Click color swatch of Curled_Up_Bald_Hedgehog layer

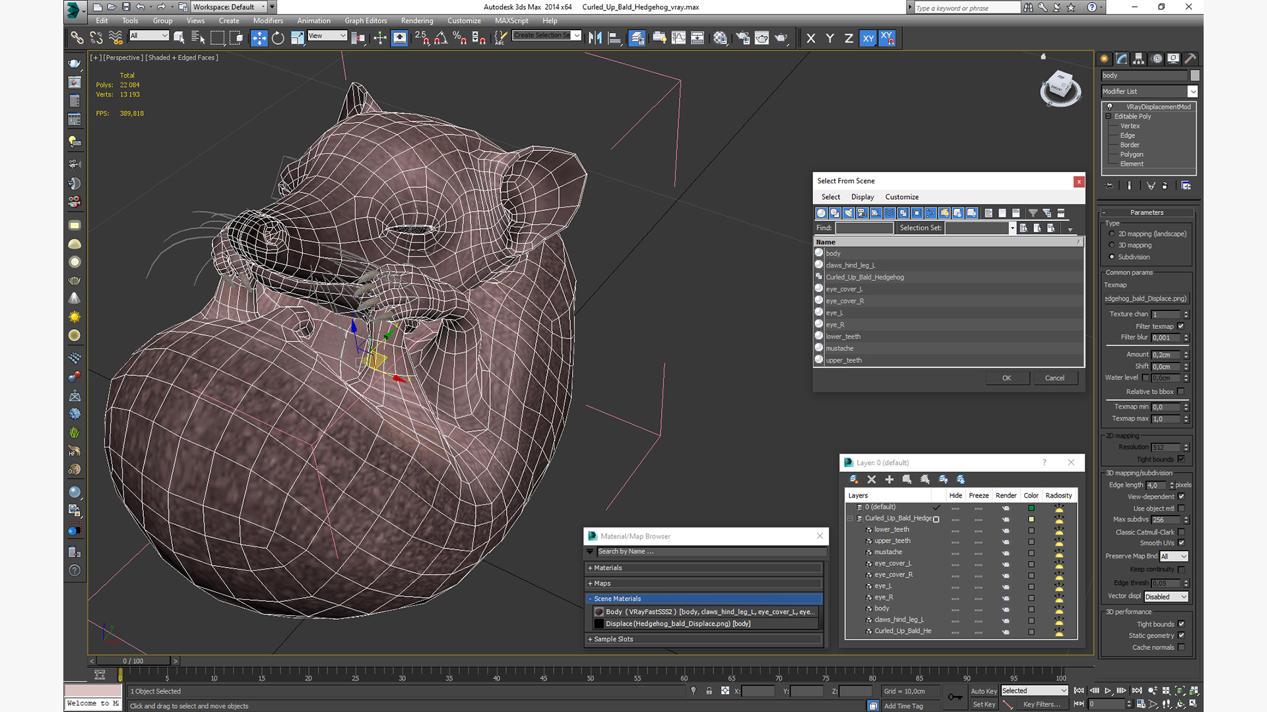1031,519
